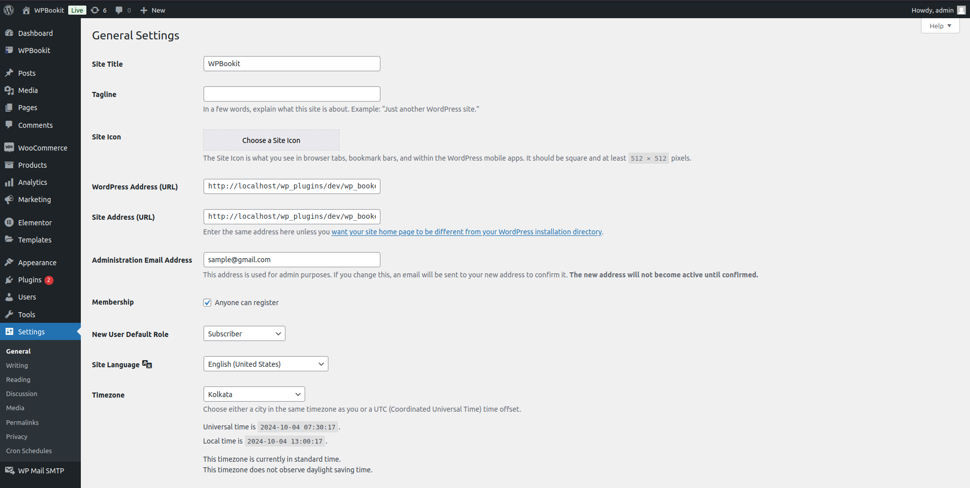Click the New (+) icon in admin bar

pos(143,10)
